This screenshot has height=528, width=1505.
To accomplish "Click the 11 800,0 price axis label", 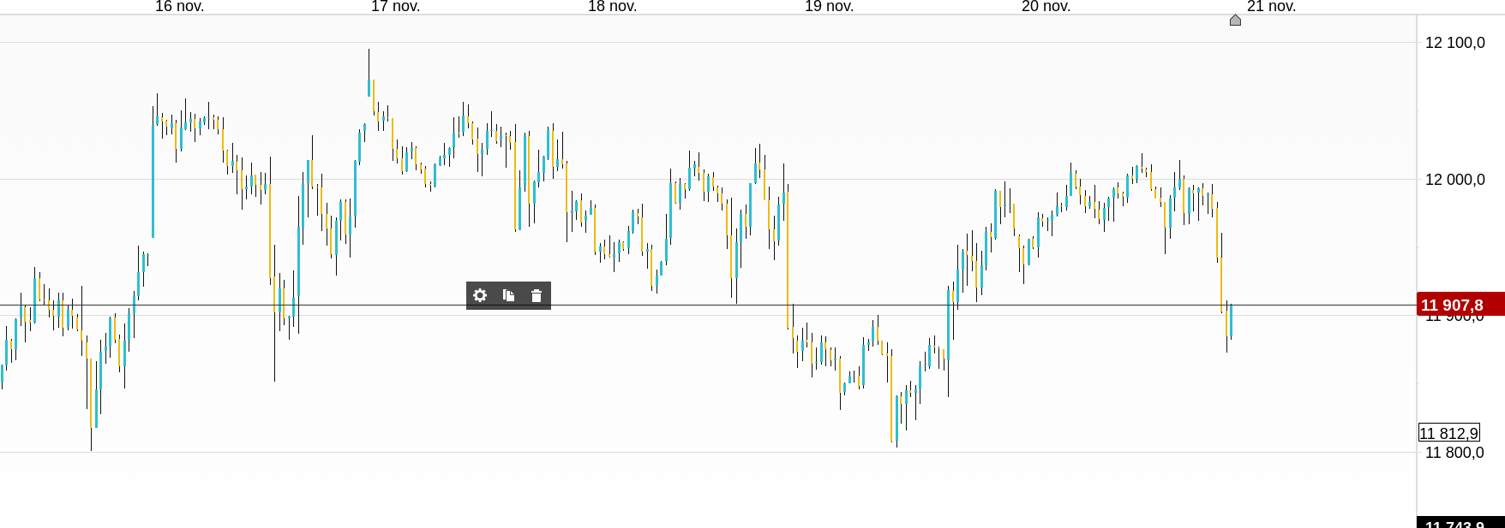I will pyautogui.click(x=1454, y=453).
